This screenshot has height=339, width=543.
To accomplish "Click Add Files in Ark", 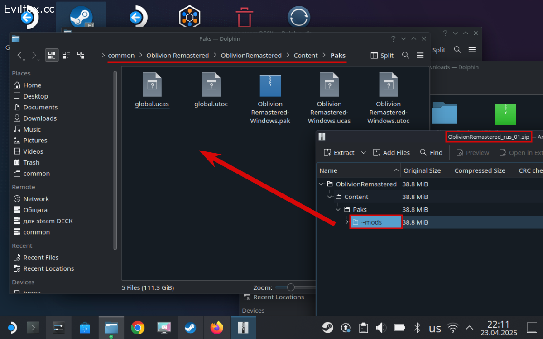I will click(x=391, y=152).
